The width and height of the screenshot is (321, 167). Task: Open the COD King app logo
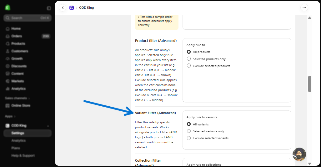[x=72, y=8]
